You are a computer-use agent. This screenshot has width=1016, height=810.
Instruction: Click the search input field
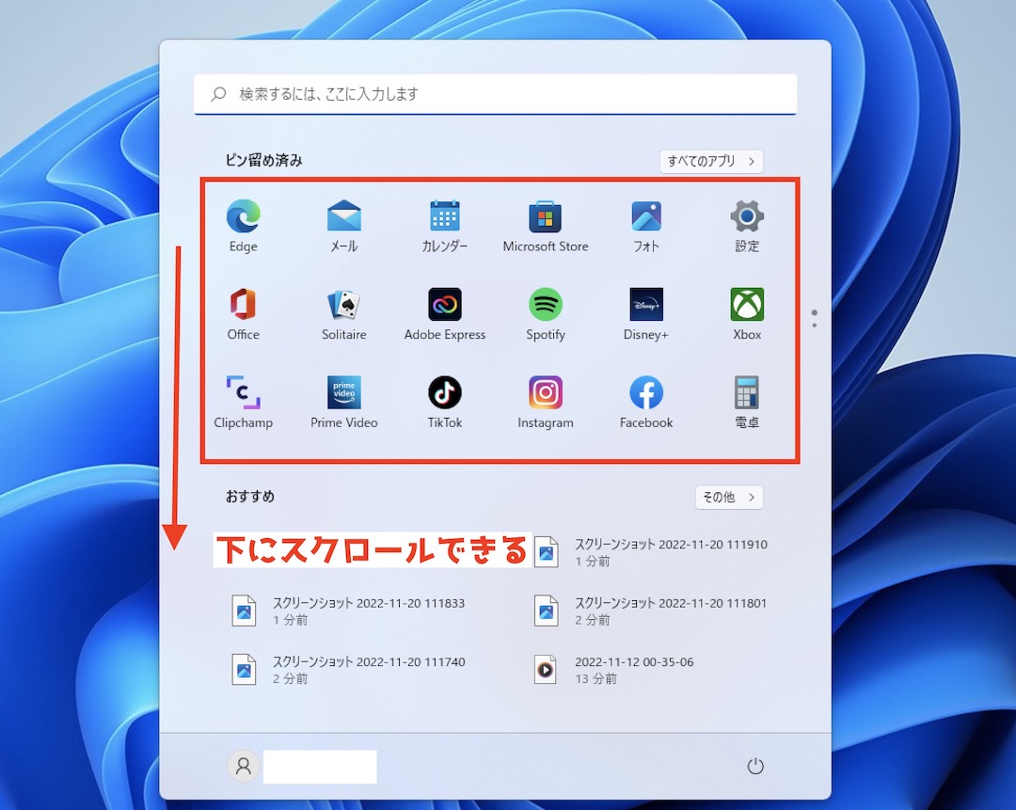click(x=495, y=94)
